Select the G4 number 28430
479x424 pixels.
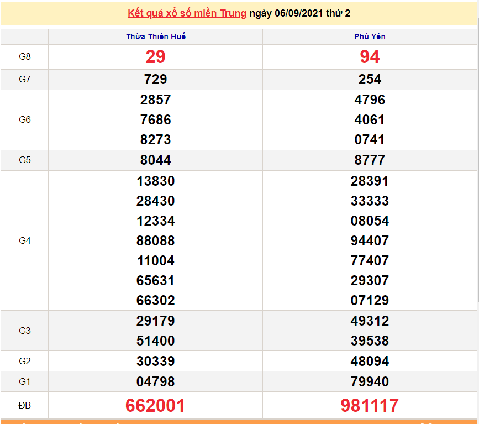pos(155,201)
